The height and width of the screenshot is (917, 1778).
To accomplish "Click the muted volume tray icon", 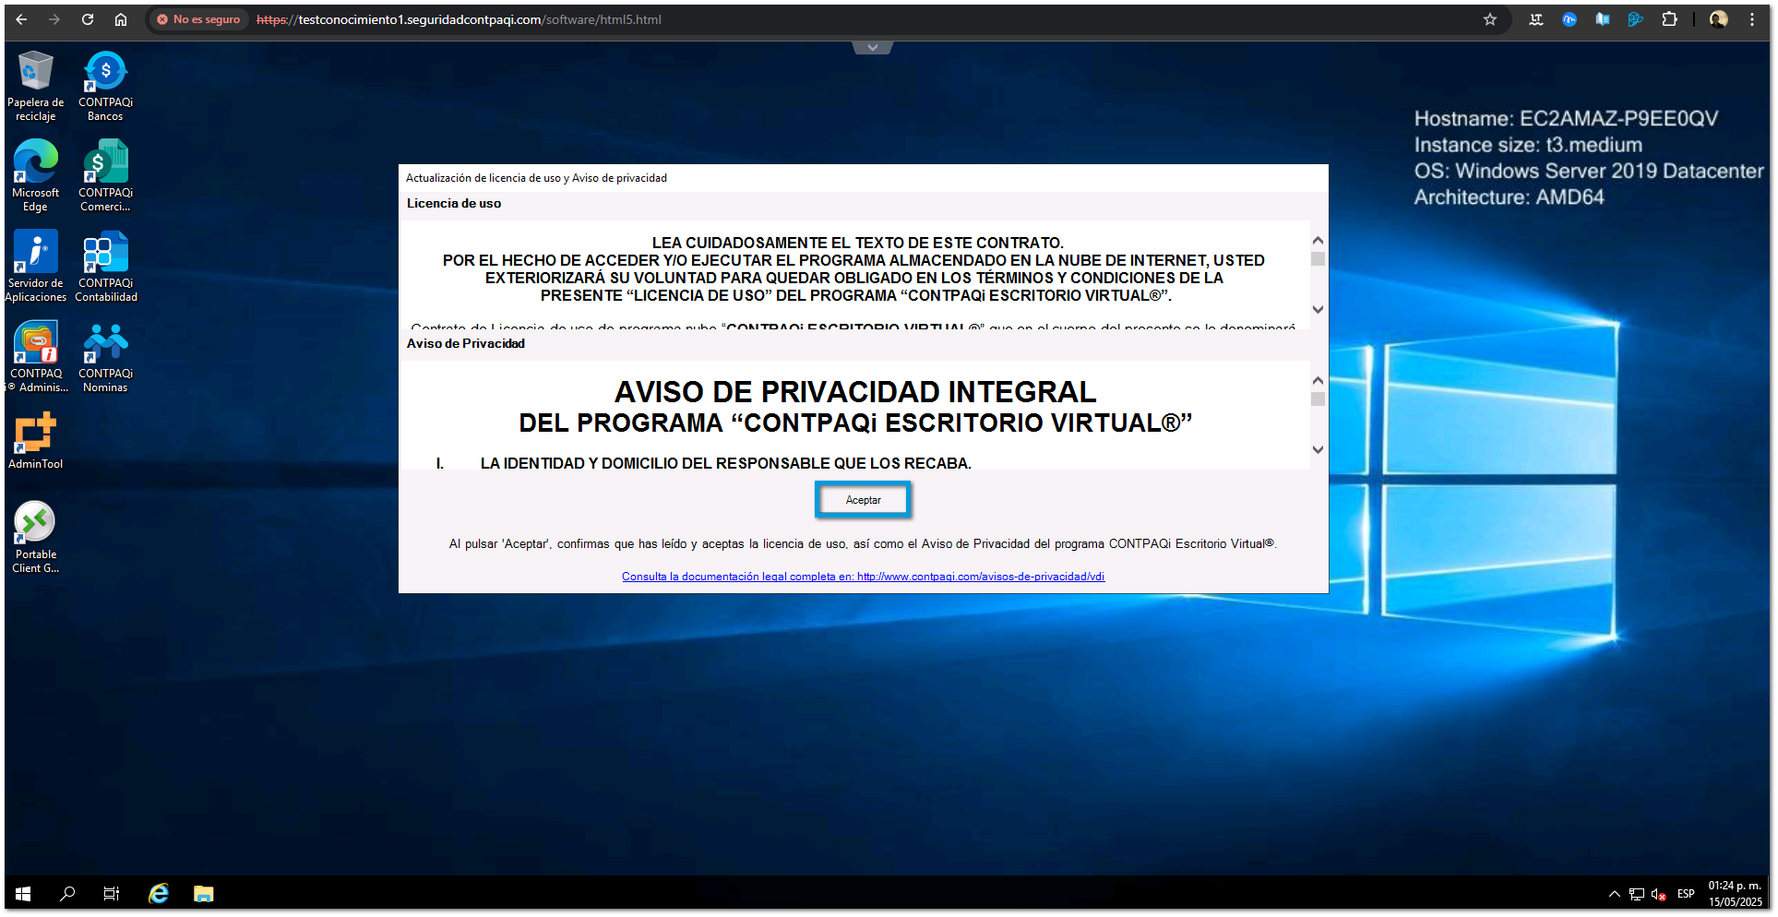I will click(1658, 893).
